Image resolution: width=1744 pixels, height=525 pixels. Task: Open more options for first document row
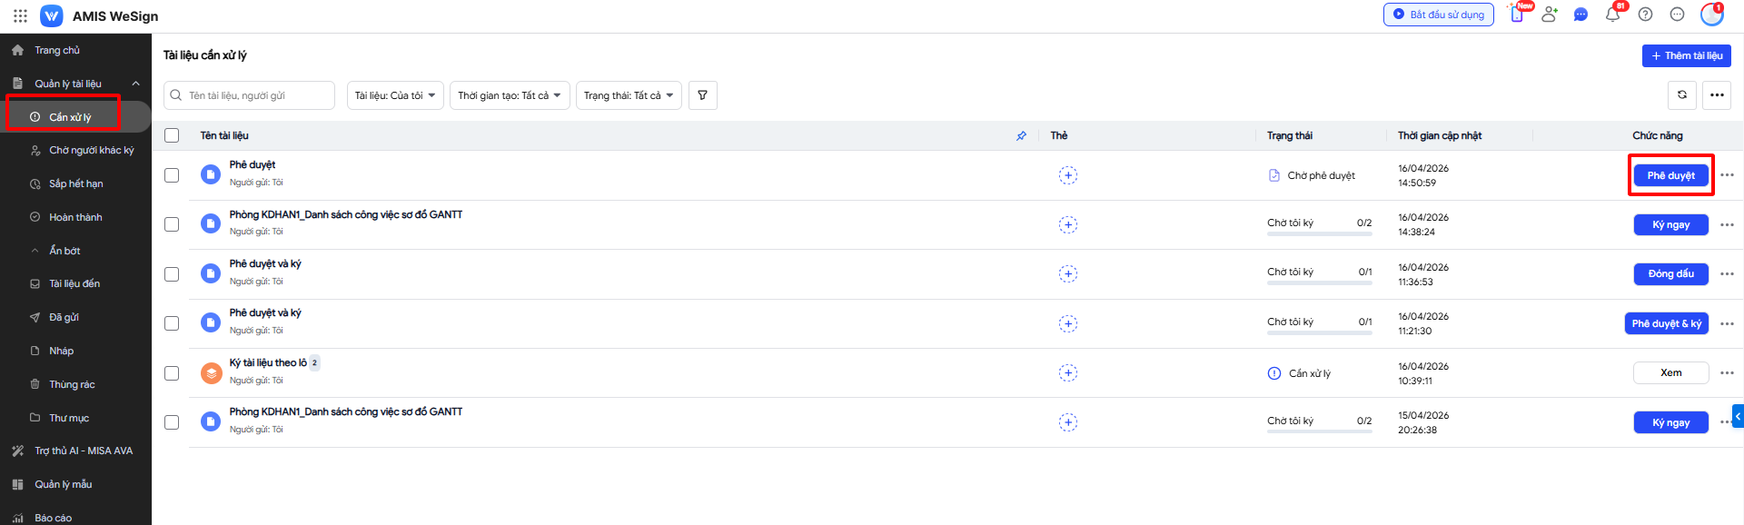1727,175
